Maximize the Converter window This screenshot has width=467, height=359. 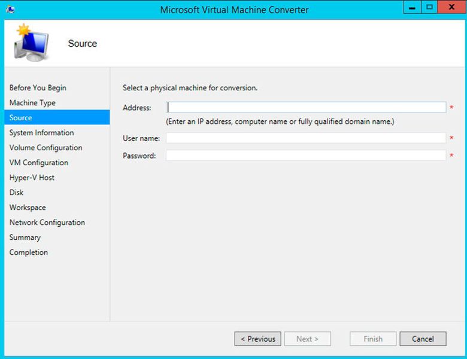(x=429, y=7)
